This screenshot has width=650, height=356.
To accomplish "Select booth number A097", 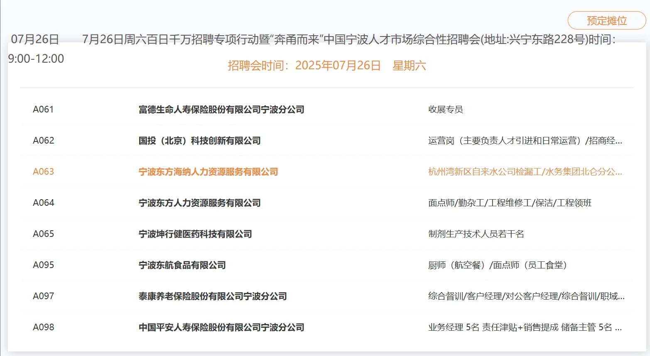I will coord(44,296).
